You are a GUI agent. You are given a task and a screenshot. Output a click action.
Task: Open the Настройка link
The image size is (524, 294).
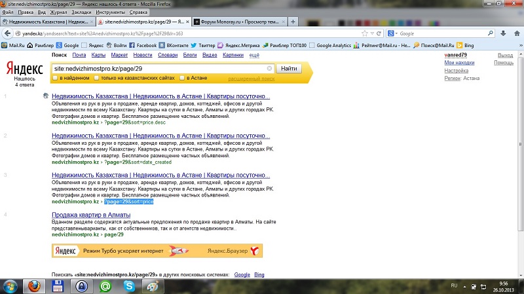coord(456,71)
